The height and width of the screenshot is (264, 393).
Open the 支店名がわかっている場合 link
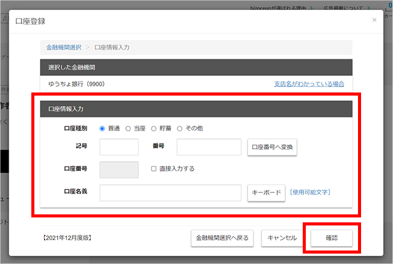click(x=309, y=84)
